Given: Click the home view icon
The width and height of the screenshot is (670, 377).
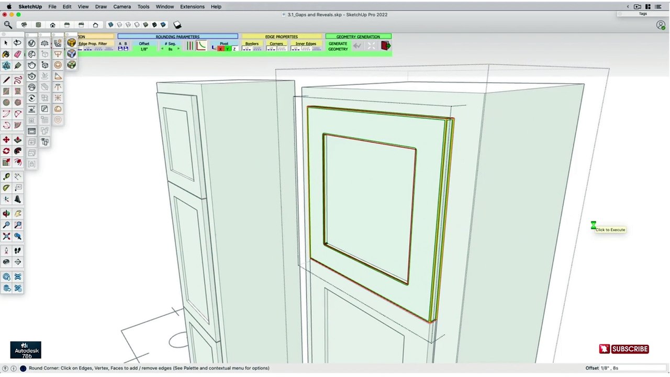Looking at the screenshot, I should point(52,25).
